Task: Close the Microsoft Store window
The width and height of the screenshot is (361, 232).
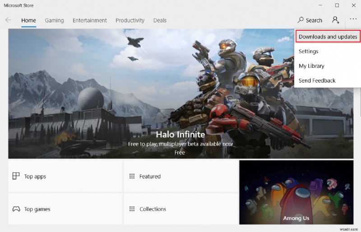Action: click(x=354, y=5)
